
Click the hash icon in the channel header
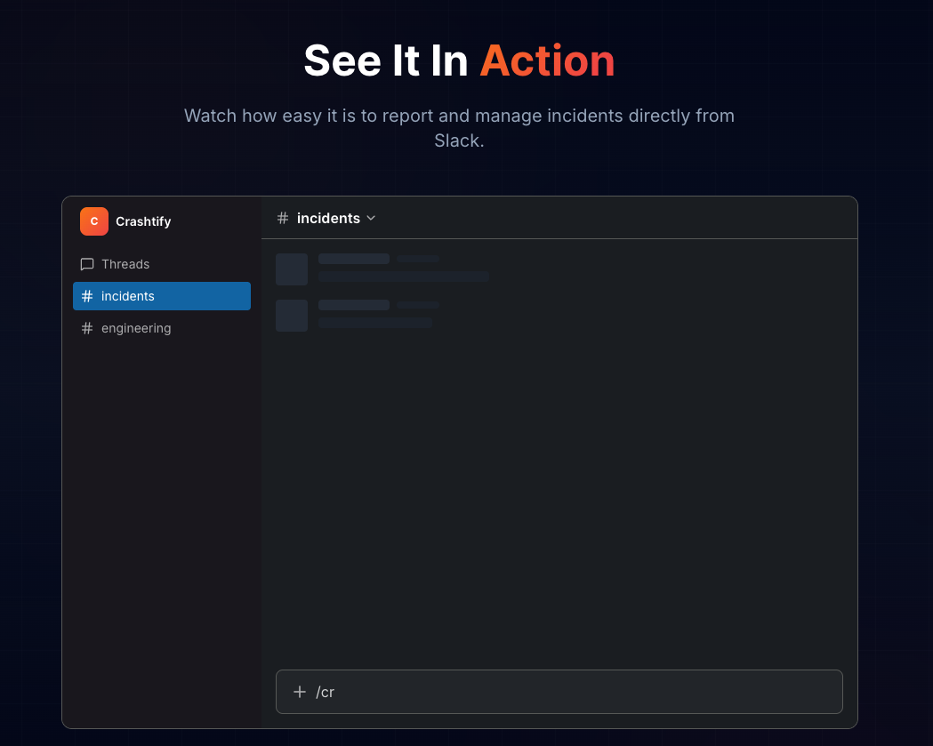click(281, 218)
